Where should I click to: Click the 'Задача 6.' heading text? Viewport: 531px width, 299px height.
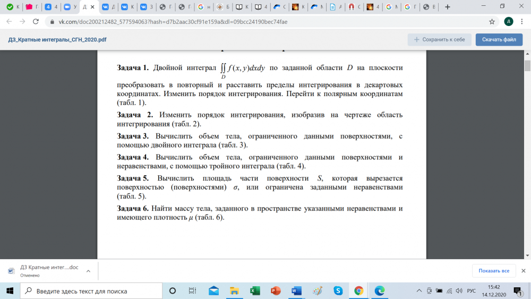pos(133,208)
